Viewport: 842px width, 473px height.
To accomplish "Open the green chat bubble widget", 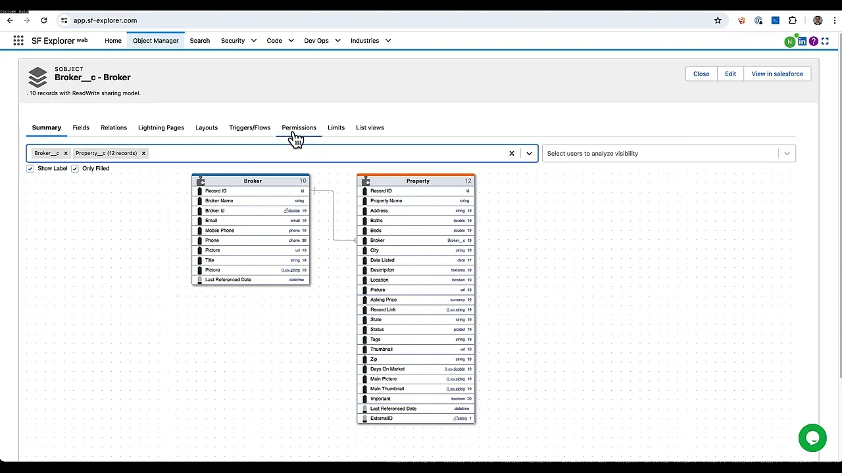I will coord(812,438).
